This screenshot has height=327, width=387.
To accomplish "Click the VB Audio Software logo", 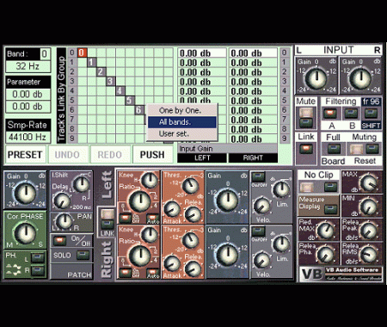I will (x=341, y=275).
